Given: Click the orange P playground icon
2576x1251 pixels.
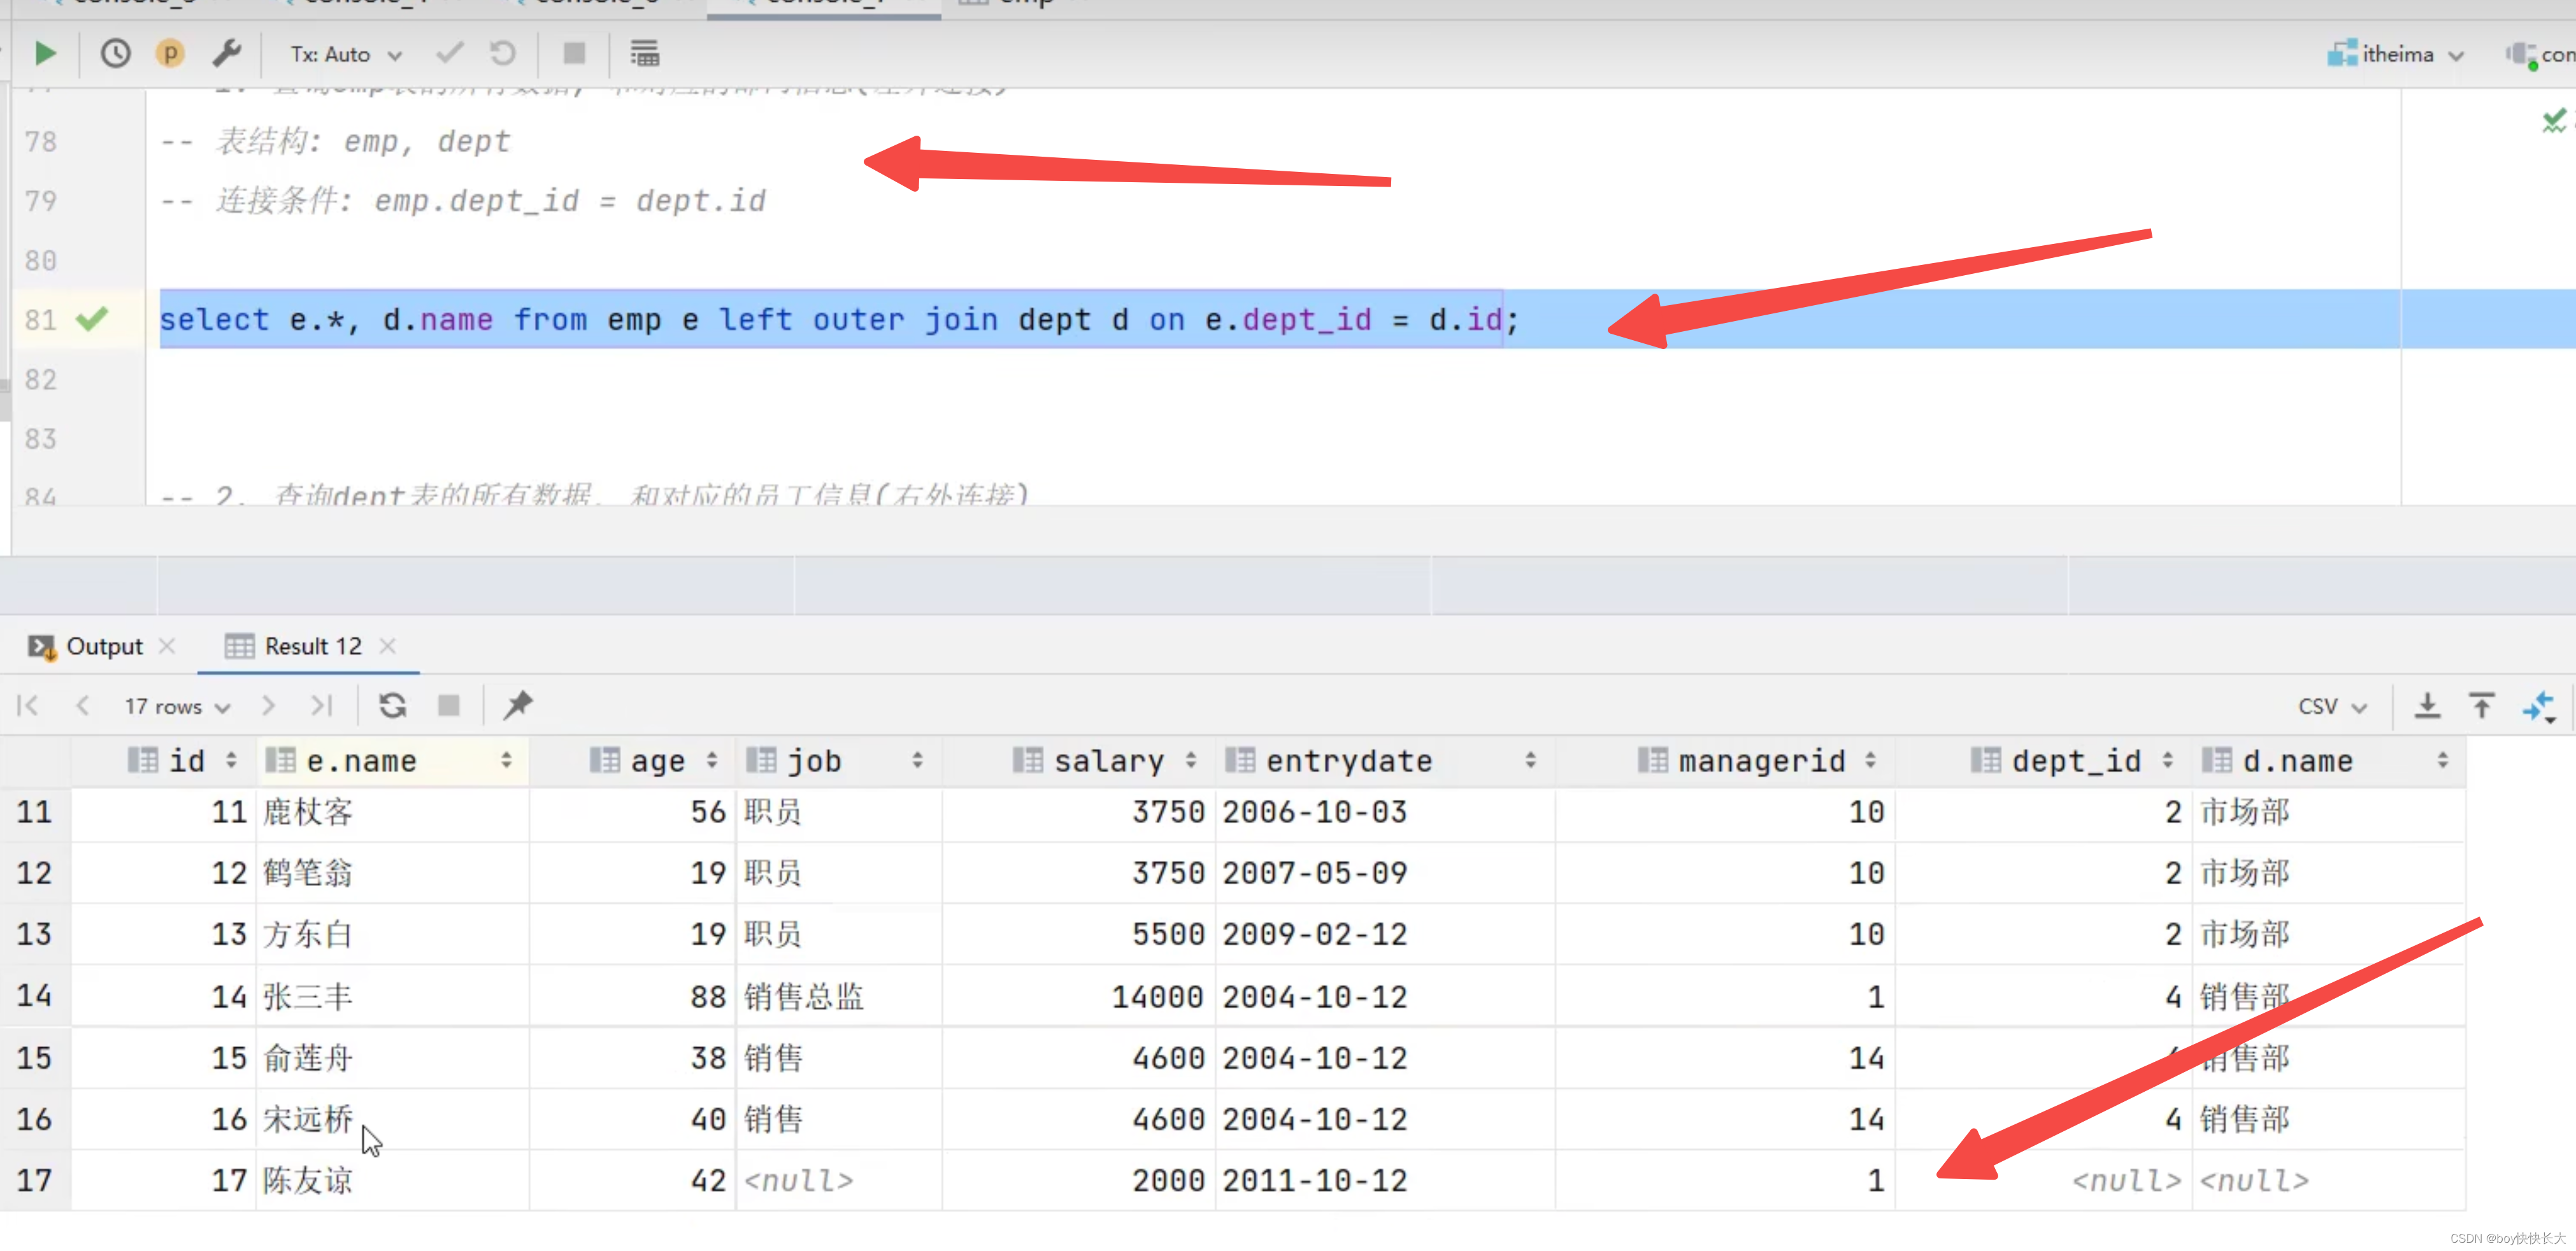Looking at the screenshot, I should [171, 53].
